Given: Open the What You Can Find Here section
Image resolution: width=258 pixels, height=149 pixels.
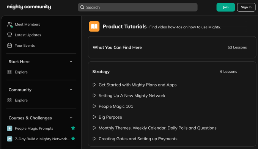Looking at the screenshot, I should (x=172, y=47).
